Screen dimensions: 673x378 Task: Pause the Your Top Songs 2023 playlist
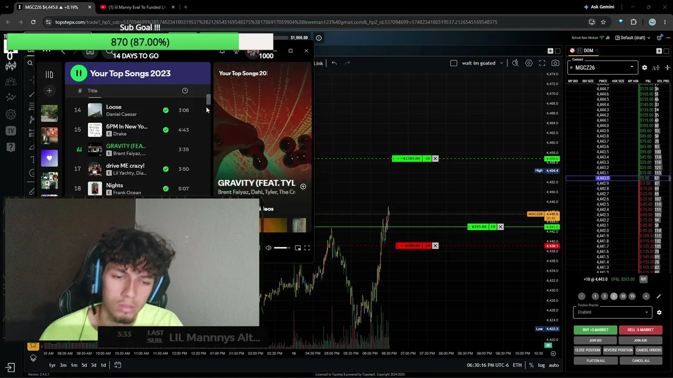pyautogui.click(x=78, y=73)
